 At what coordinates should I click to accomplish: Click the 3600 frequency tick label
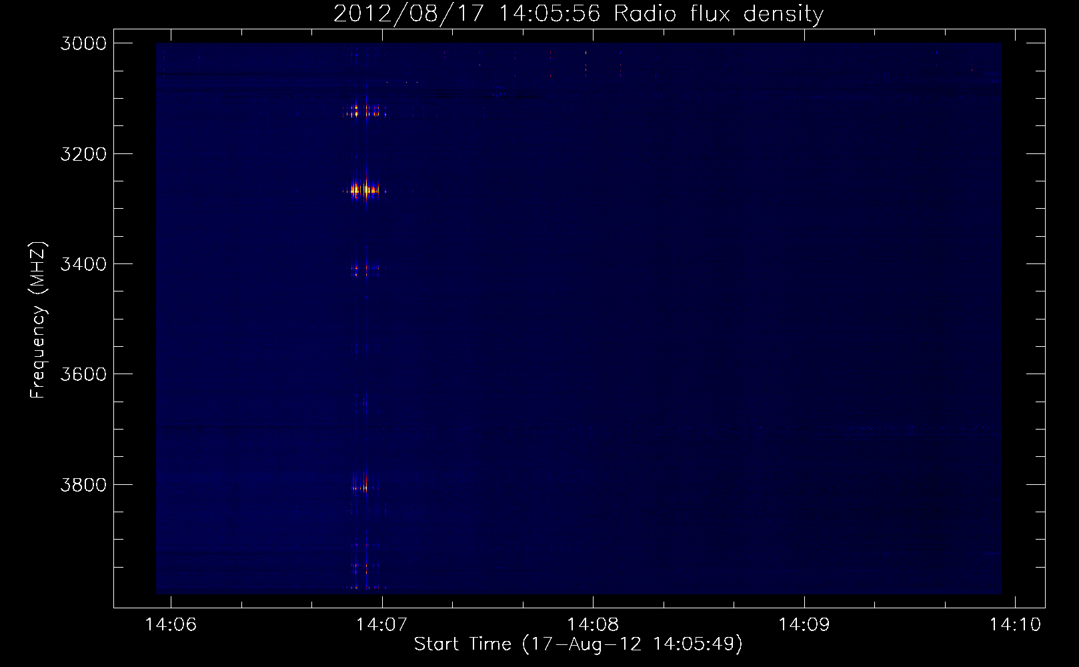click(x=83, y=374)
